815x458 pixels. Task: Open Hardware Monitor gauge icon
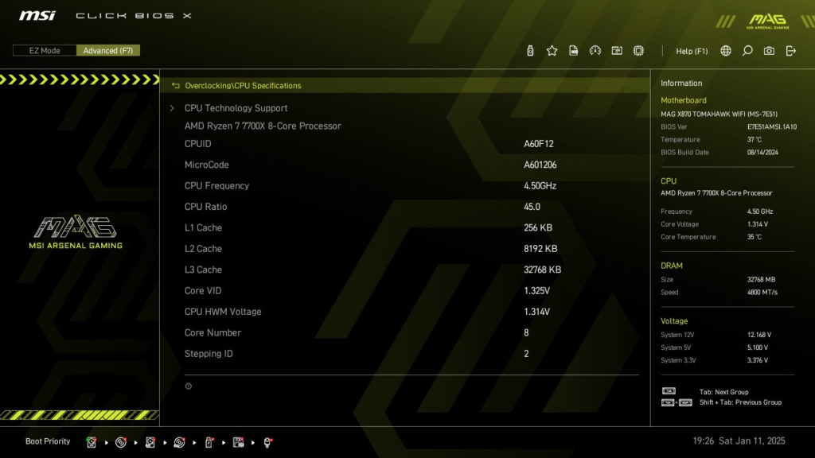coord(595,50)
